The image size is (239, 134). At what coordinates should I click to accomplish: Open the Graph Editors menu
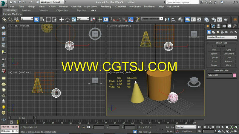click(91, 7)
